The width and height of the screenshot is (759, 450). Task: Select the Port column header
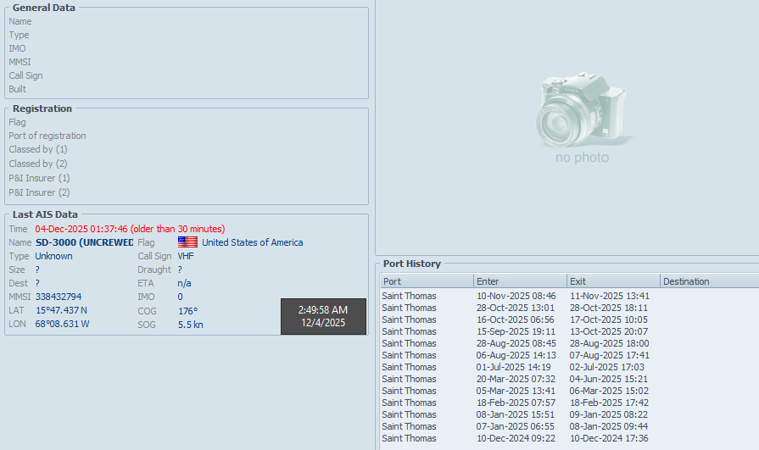[427, 281]
